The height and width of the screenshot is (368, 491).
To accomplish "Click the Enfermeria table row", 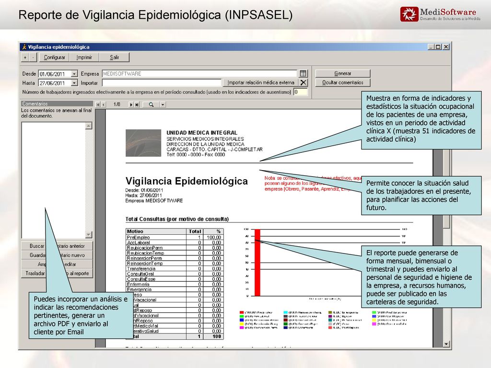I will click(x=175, y=284).
